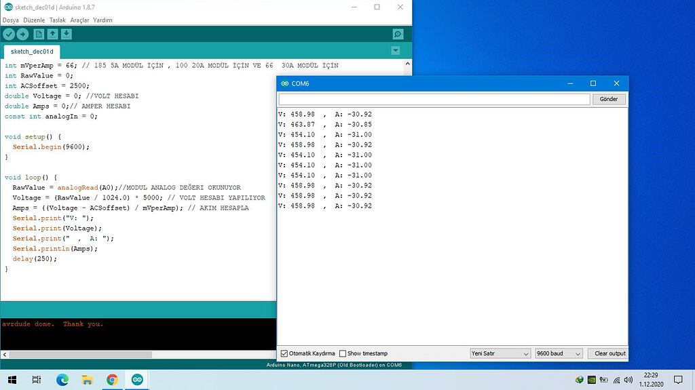Click the Arduino taskbar icon

[137, 380]
